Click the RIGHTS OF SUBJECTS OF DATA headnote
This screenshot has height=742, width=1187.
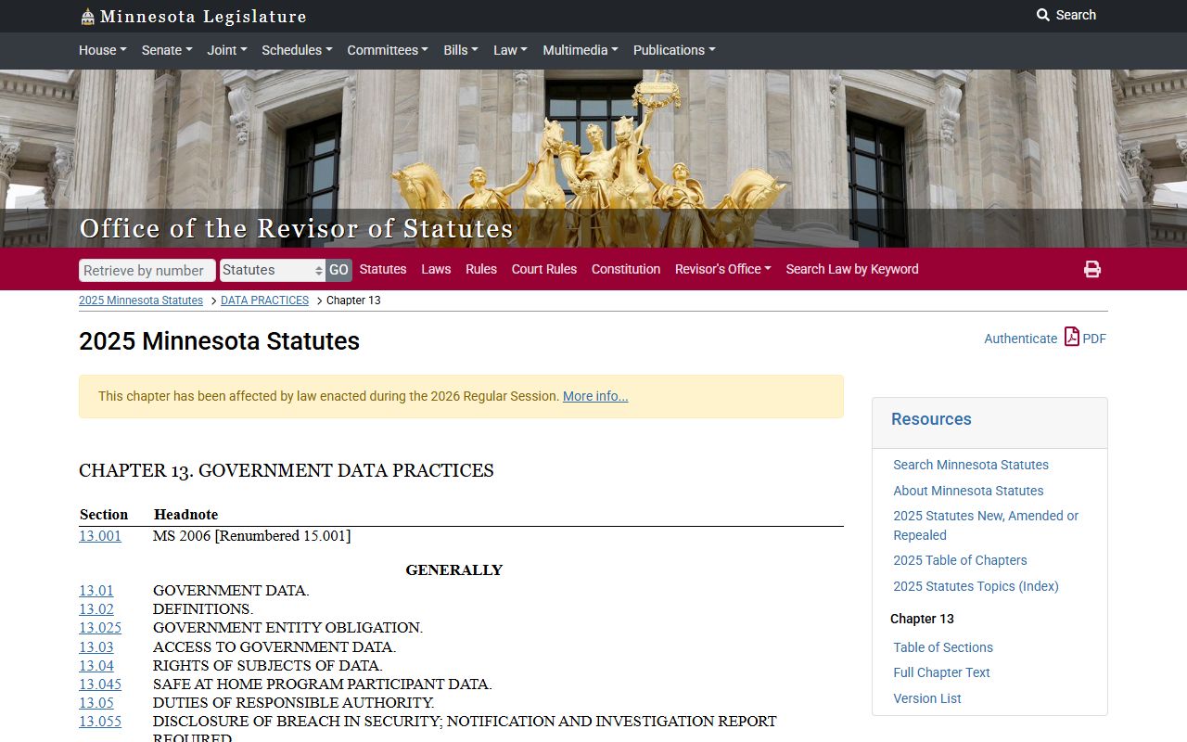267,666
